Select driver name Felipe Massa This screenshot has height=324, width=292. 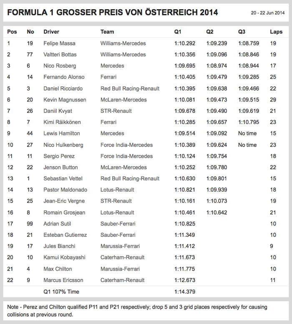(x=60, y=43)
